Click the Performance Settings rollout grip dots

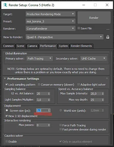click(x=107, y=78)
